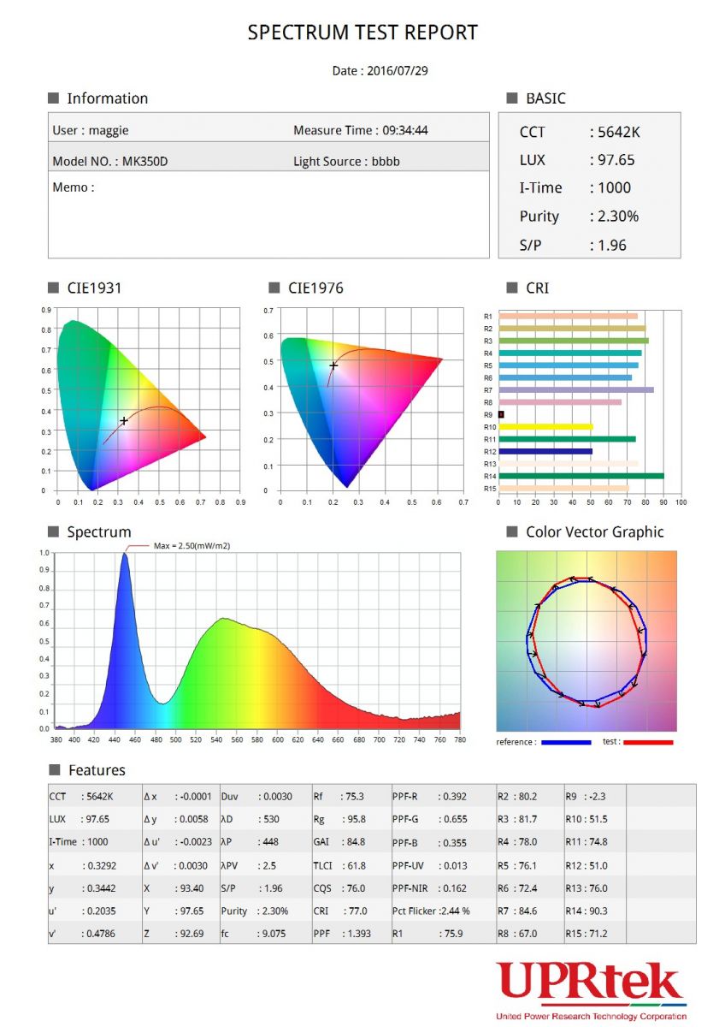
Task: Click square icon beside Color Vector Graphic
Action: click(x=512, y=532)
